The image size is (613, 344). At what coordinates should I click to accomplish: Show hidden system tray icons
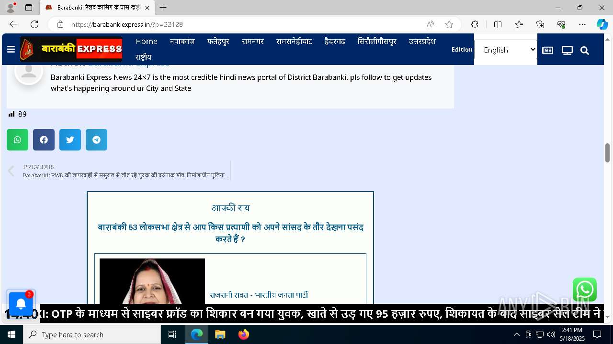(516, 334)
